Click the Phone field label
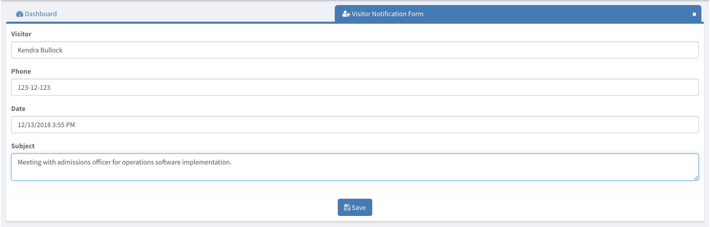This screenshot has height=227, width=710. coord(21,71)
